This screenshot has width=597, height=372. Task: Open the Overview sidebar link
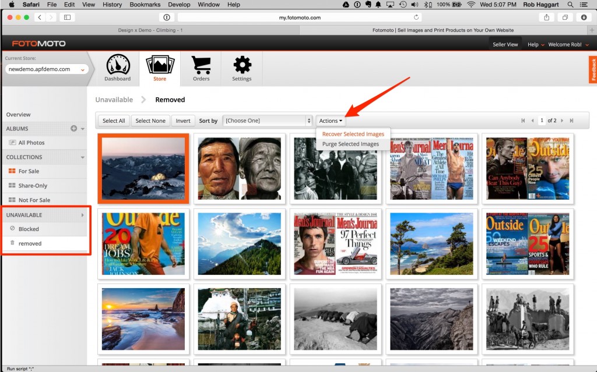18,115
